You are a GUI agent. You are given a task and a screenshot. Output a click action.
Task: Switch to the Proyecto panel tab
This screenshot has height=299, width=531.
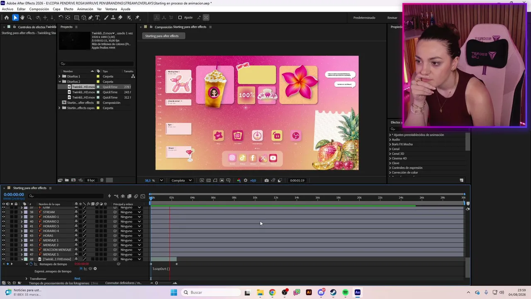tap(66, 27)
